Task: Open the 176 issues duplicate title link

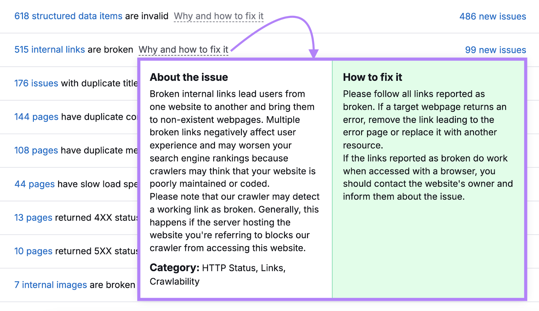Action: pos(36,83)
